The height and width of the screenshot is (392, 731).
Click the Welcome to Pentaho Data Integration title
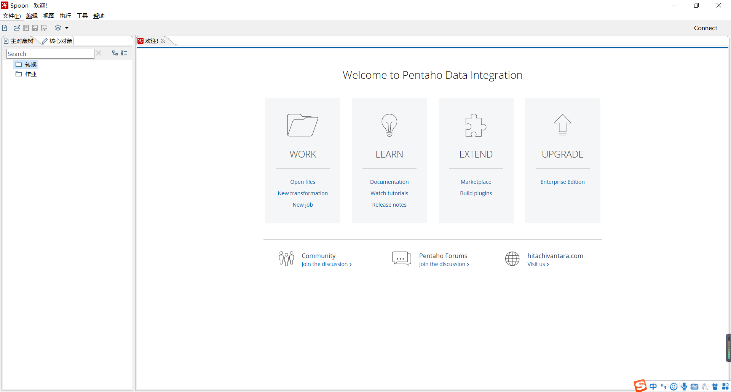(x=433, y=75)
